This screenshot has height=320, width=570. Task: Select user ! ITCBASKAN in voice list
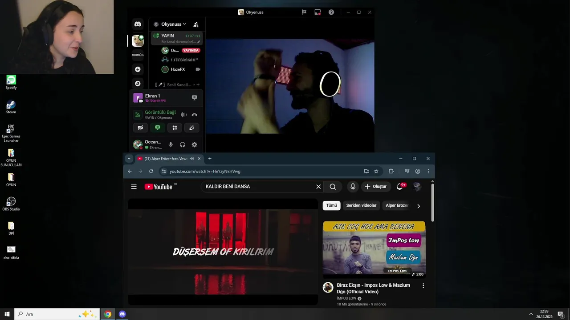click(181, 60)
